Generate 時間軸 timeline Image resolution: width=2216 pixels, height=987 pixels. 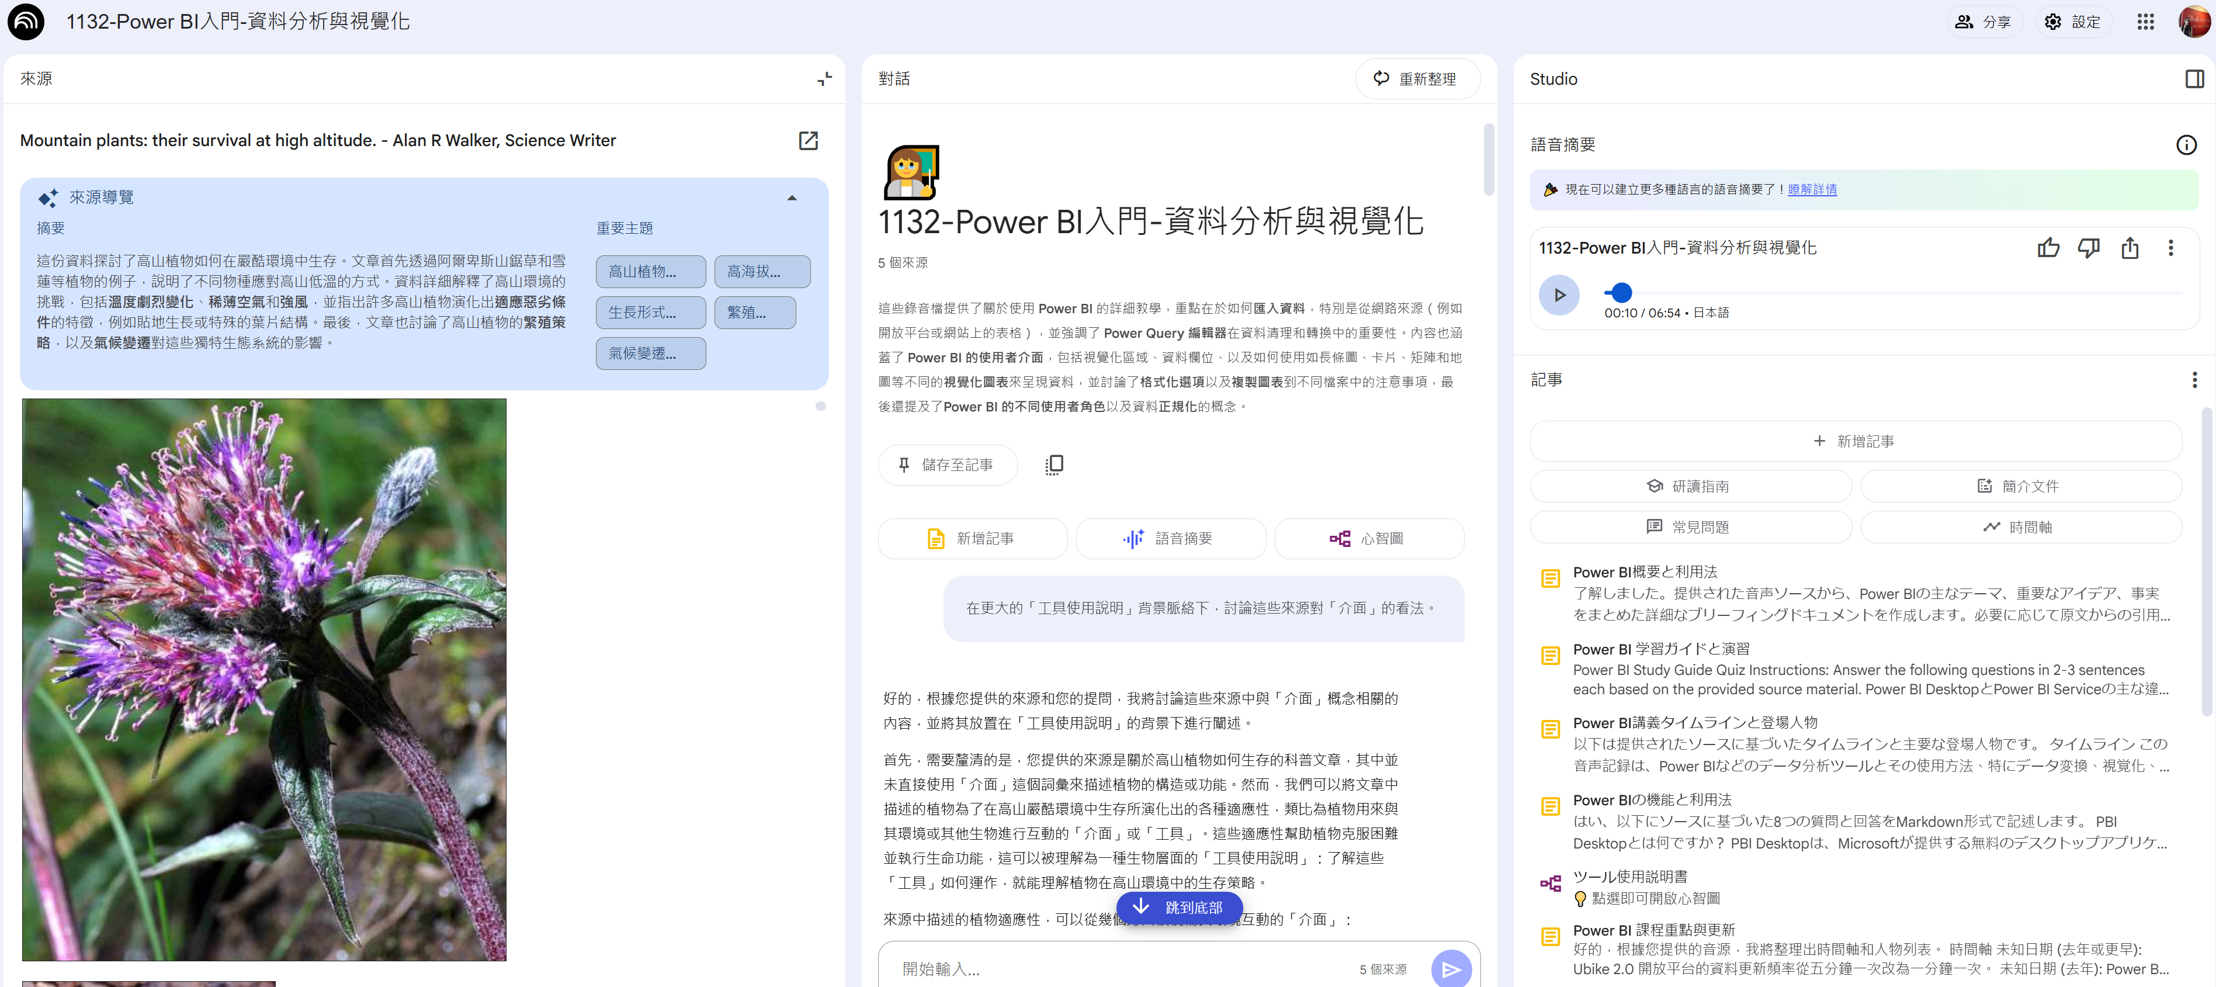click(x=2021, y=527)
